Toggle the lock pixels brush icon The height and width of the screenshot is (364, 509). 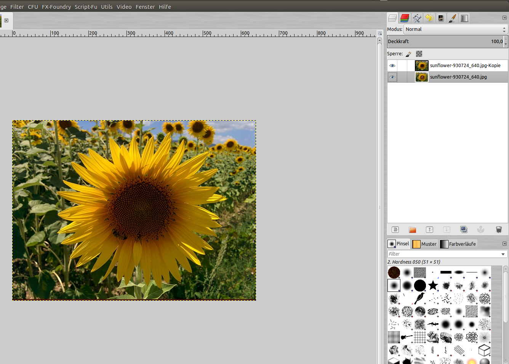(x=408, y=54)
